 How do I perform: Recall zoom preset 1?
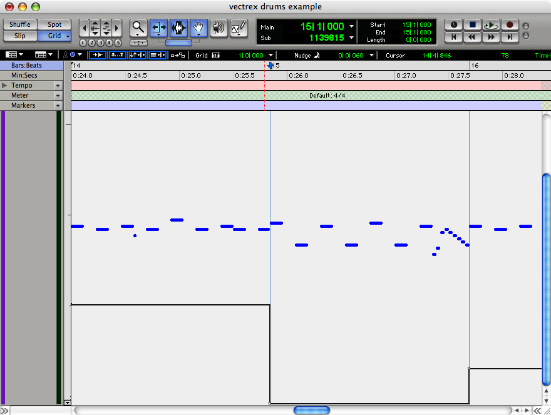click(83, 43)
